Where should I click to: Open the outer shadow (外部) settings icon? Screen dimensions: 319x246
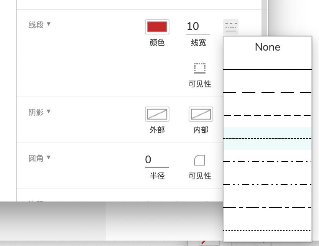(x=157, y=114)
